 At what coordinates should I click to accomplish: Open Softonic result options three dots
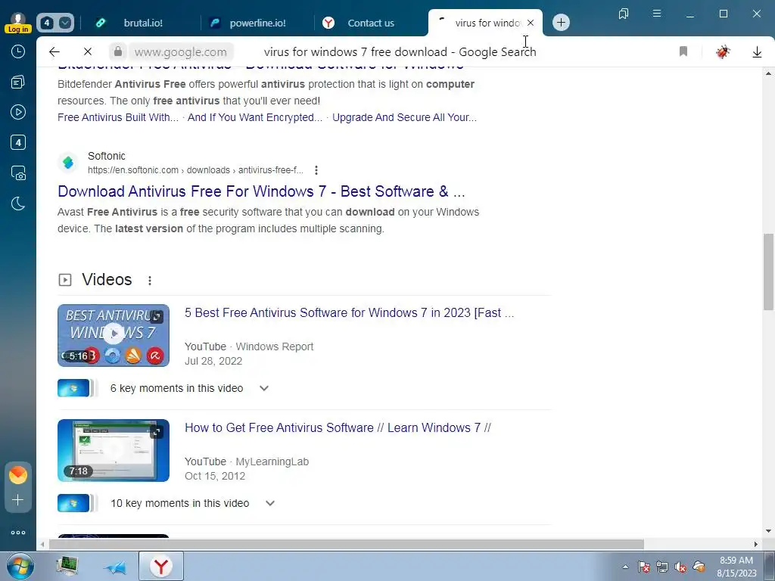pos(316,170)
